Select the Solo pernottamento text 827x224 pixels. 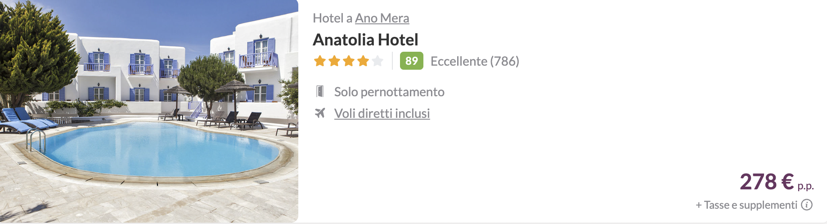(x=389, y=92)
